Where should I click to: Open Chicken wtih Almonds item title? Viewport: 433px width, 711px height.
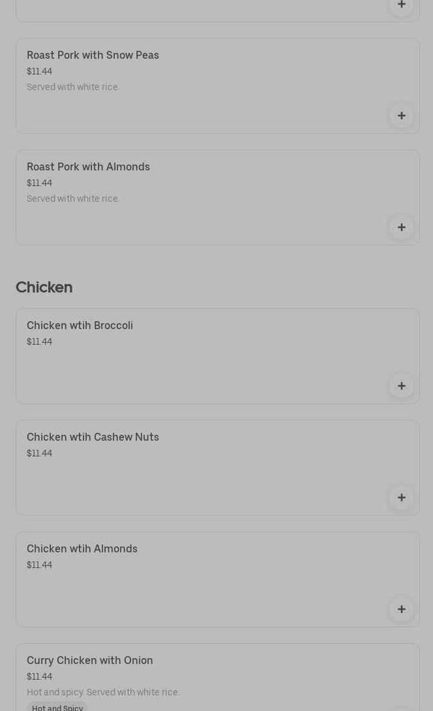point(82,549)
